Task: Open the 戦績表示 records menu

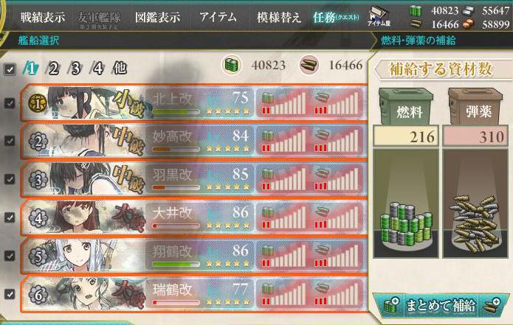Action: 43,17
